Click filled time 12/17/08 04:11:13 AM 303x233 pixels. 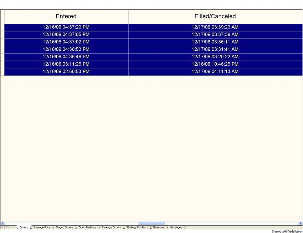tap(215, 72)
